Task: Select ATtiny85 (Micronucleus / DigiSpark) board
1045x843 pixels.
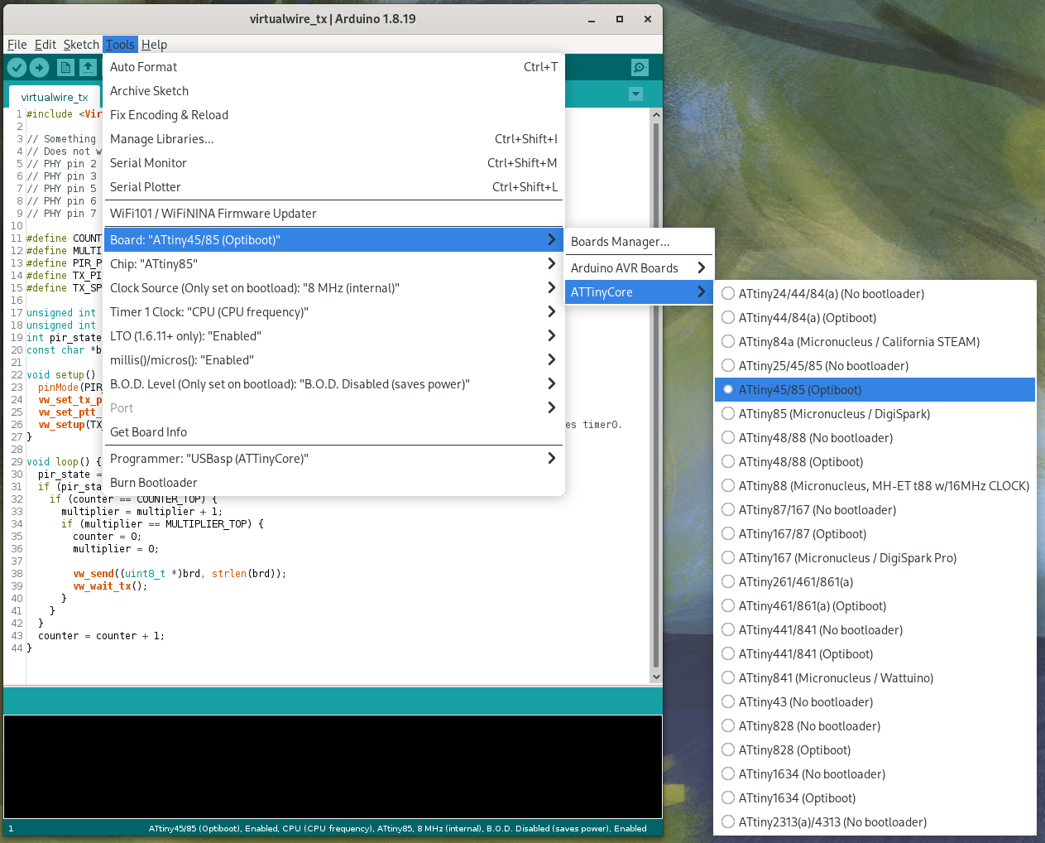Action: point(875,414)
